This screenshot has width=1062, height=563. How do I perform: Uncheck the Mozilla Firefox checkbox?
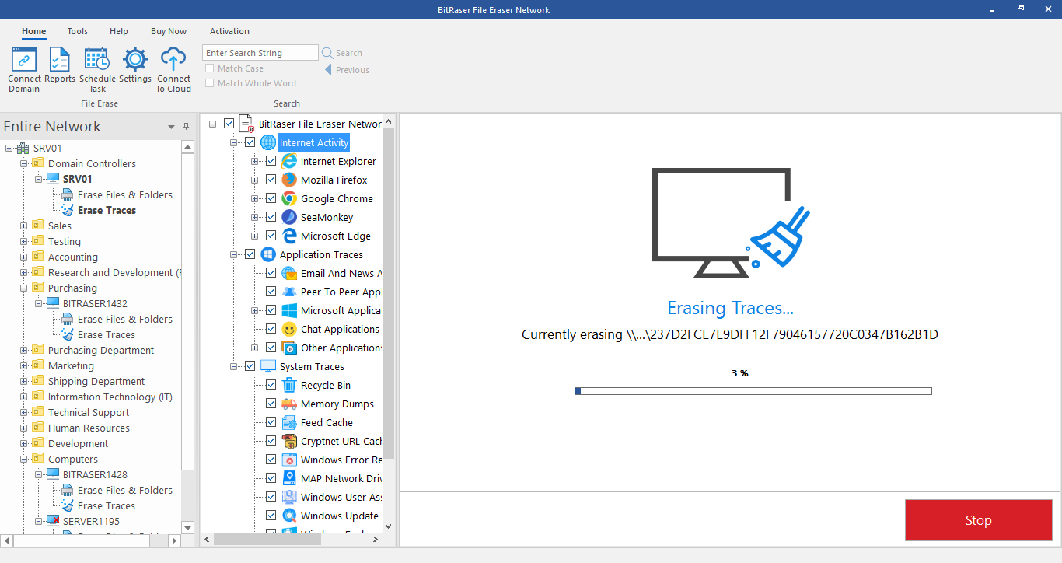coord(271,180)
